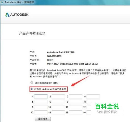The image size is (130, 122).
Task: Click the product key 001H1
Action: pyautogui.click(x=50, y=60)
